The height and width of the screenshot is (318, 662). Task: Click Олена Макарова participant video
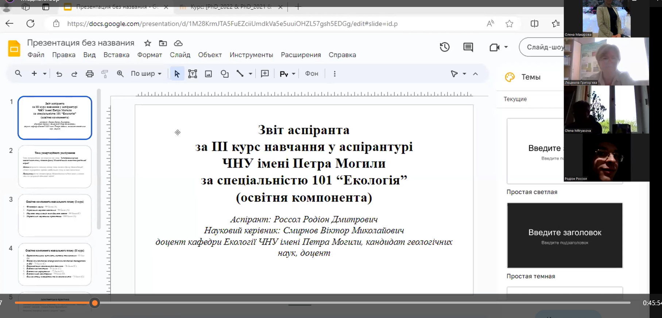pos(607,19)
